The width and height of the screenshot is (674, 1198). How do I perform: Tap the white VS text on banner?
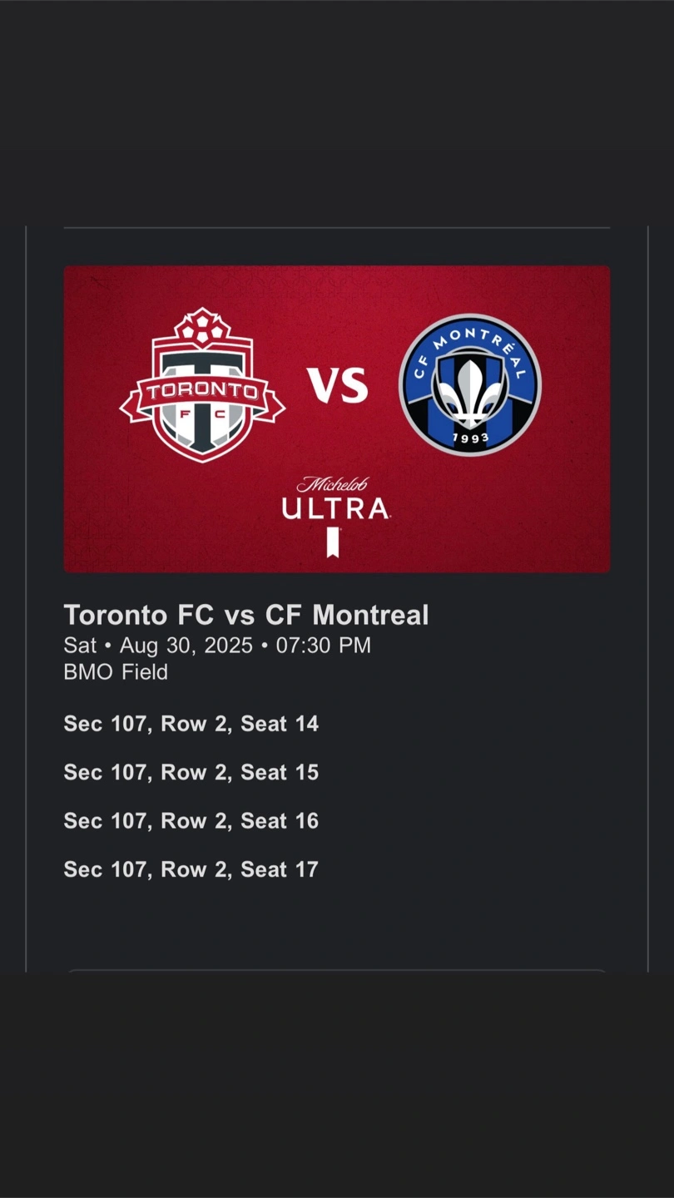point(337,384)
